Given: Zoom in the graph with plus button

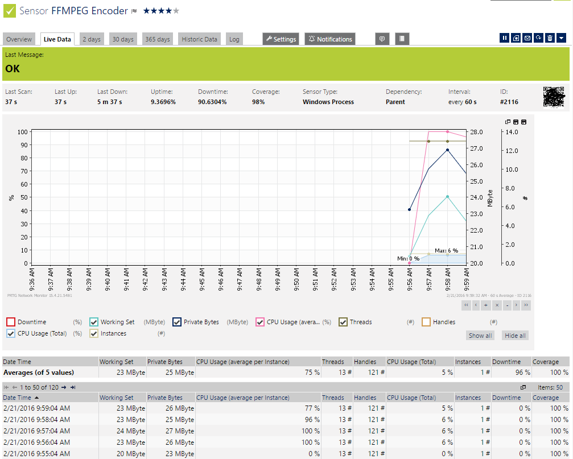Looking at the screenshot, I should pyautogui.click(x=487, y=305).
